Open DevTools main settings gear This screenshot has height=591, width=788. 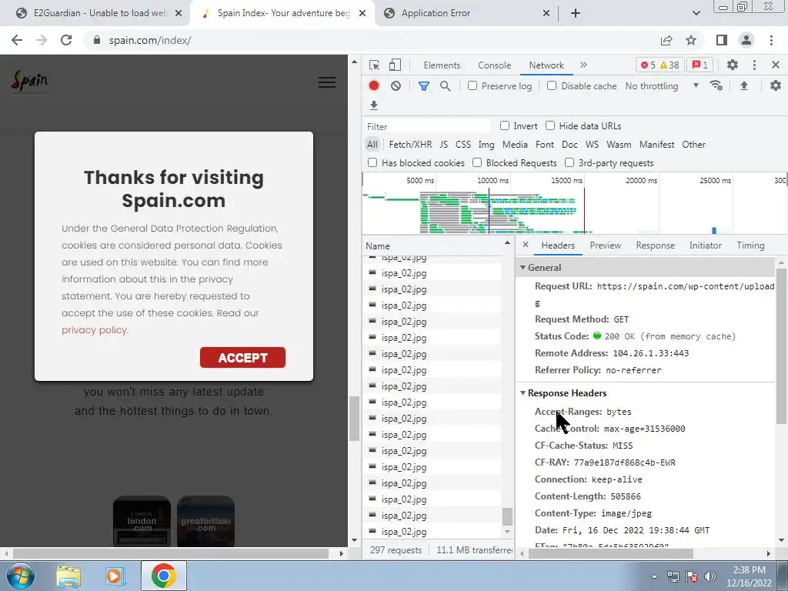point(733,65)
